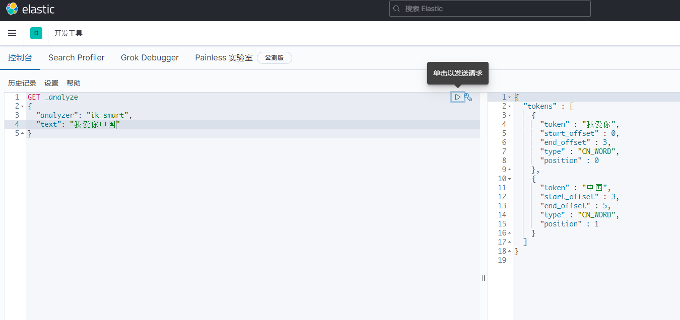
Task: Click the "我爱你" token value
Action: point(599,124)
